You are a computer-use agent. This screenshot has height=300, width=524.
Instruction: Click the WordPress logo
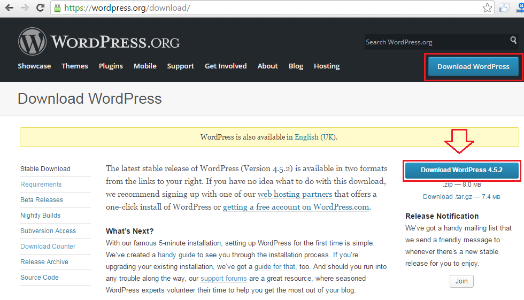click(99, 42)
